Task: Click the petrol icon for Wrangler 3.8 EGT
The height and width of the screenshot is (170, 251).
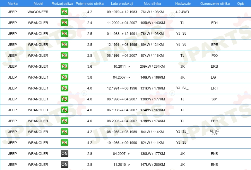Action: click(x=64, y=77)
